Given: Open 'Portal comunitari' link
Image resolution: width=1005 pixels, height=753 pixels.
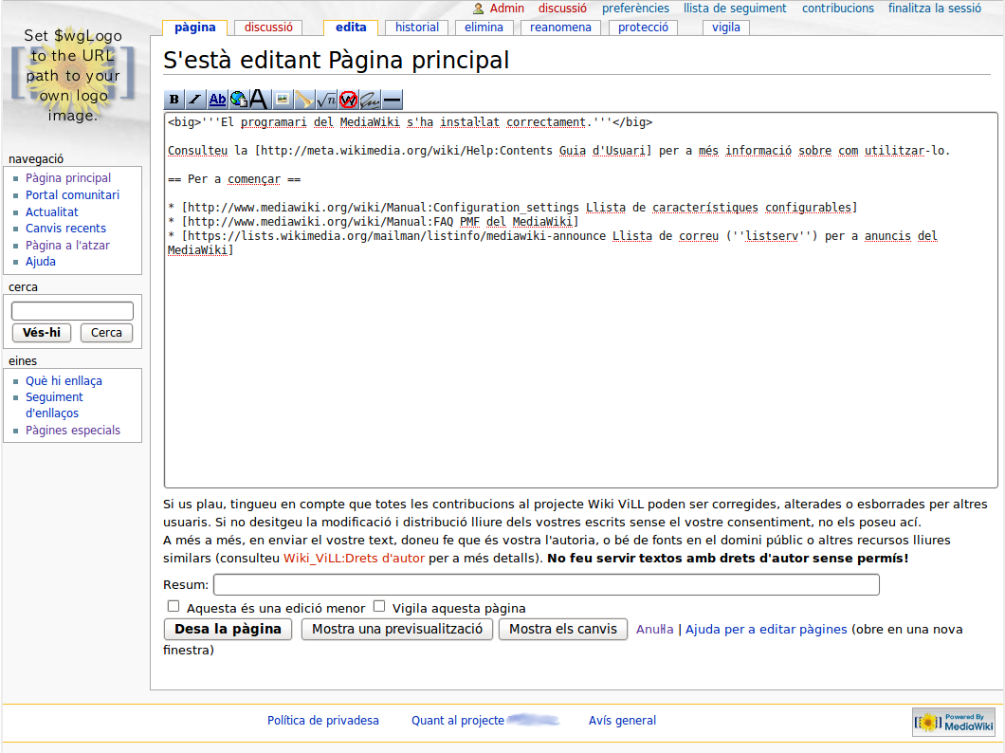Looking at the screenshot, I should 72,194.
